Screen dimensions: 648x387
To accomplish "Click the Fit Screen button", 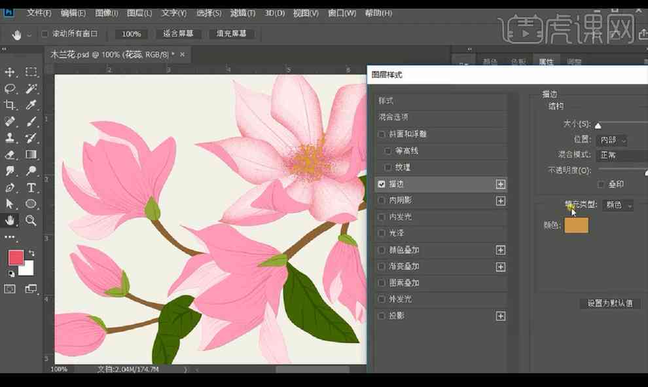I will (x=178, y=33).
